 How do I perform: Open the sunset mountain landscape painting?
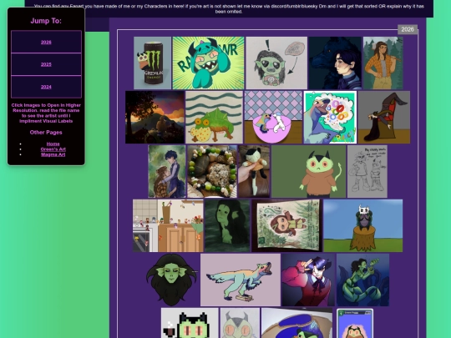click(155, 118)
